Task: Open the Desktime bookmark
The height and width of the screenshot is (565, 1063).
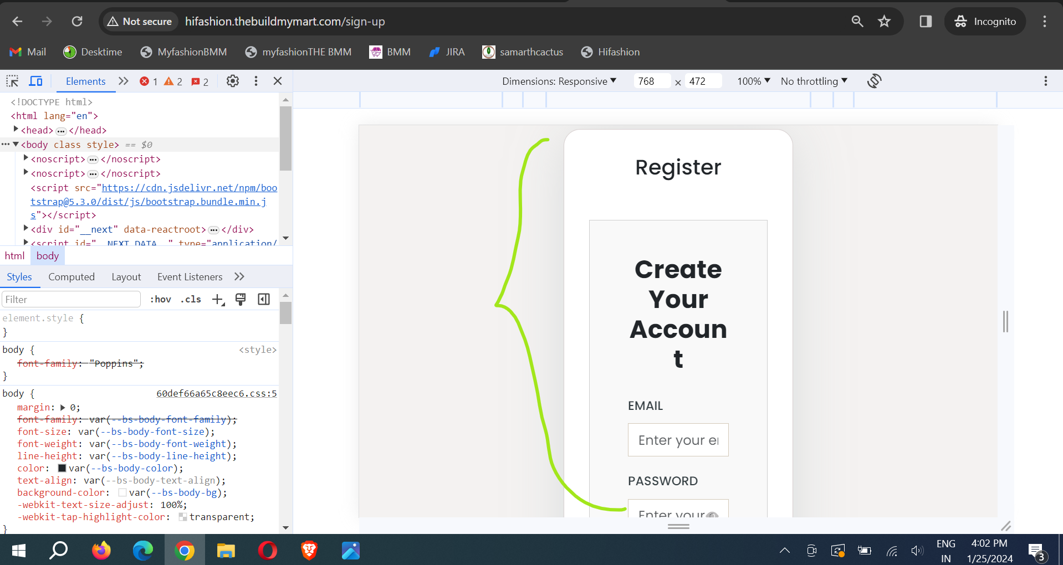Action: (93, 52)
